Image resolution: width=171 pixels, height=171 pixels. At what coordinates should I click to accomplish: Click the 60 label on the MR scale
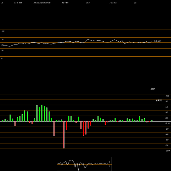click(167, 107)
